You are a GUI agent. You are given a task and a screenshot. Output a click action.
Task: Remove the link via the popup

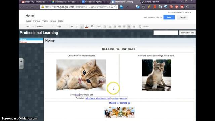(123, 98)
